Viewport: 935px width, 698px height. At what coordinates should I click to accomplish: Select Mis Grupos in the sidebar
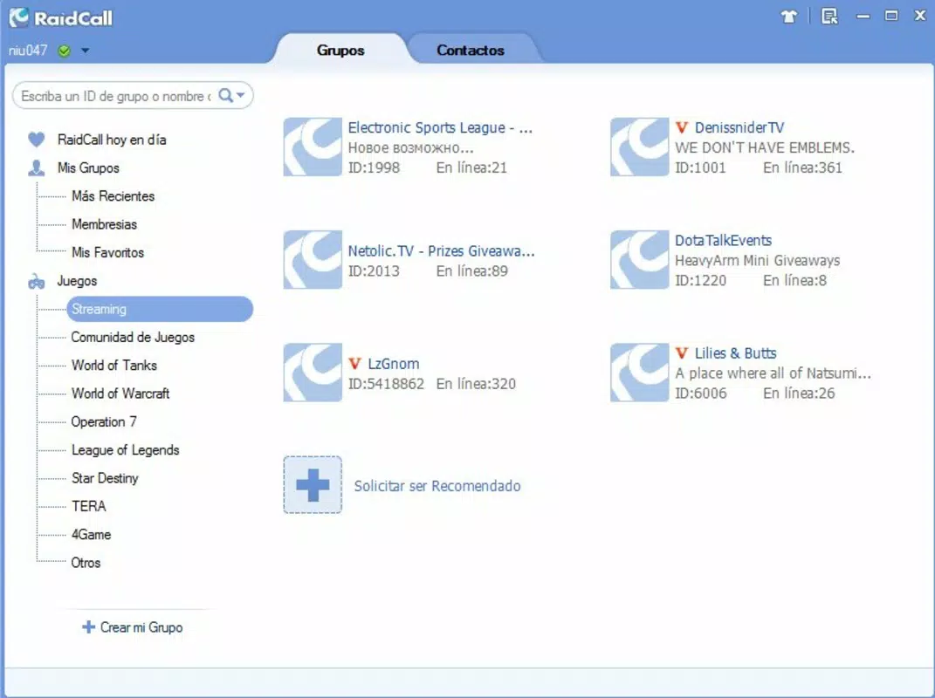coord(88,168)
